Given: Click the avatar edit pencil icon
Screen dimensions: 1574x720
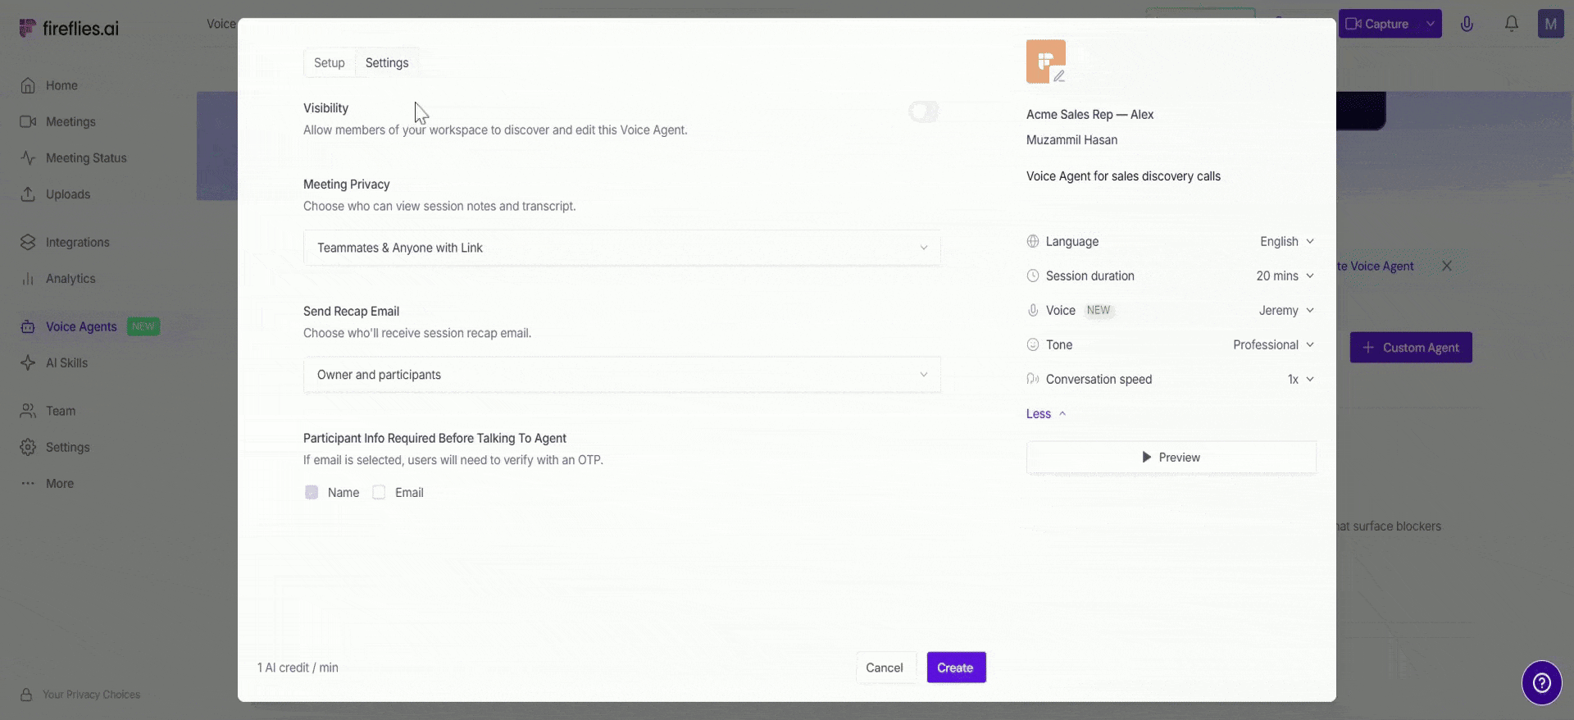Looking at the screenshot, I should pyautogui.click(x=1059, y=76).
